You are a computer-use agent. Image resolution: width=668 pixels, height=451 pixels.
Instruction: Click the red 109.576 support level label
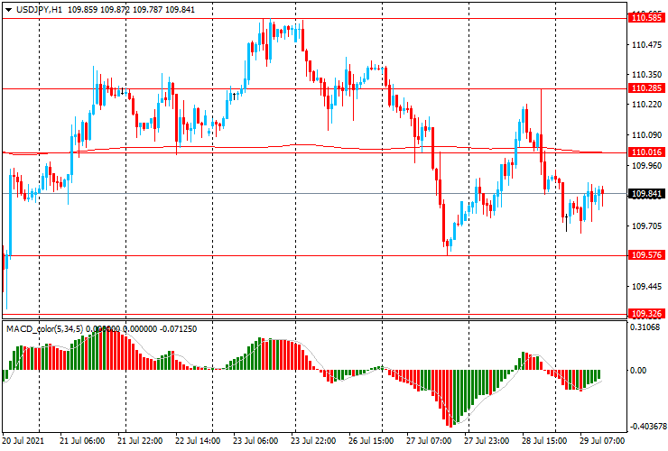(x=646, y=254)
